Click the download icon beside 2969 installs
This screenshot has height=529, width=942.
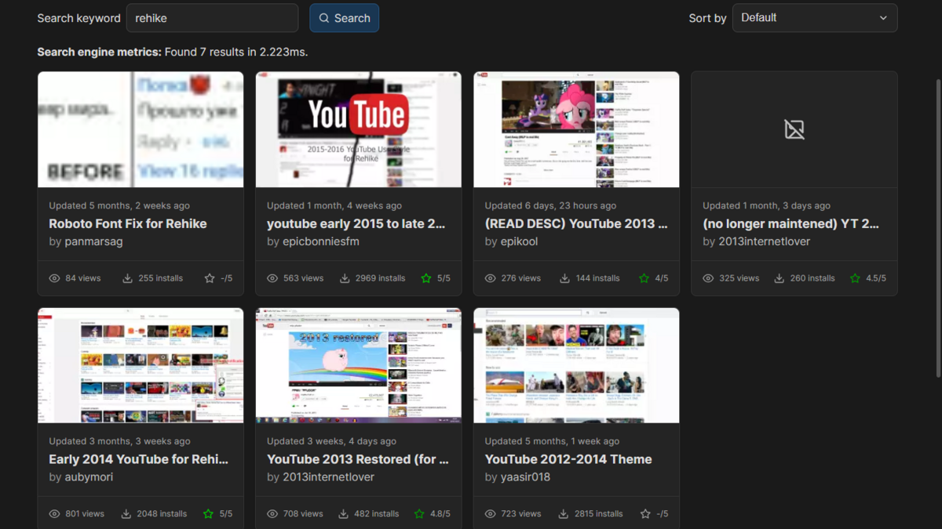tap(345, 278)
